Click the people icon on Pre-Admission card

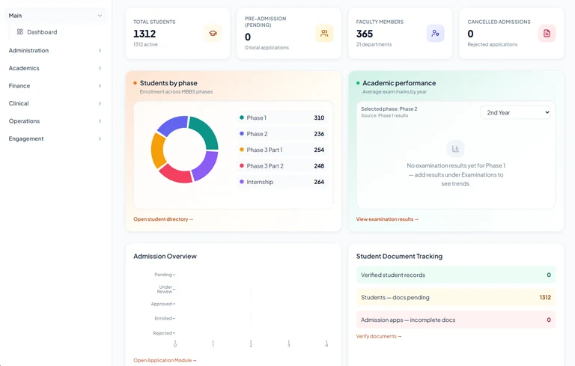click(324, 34)
